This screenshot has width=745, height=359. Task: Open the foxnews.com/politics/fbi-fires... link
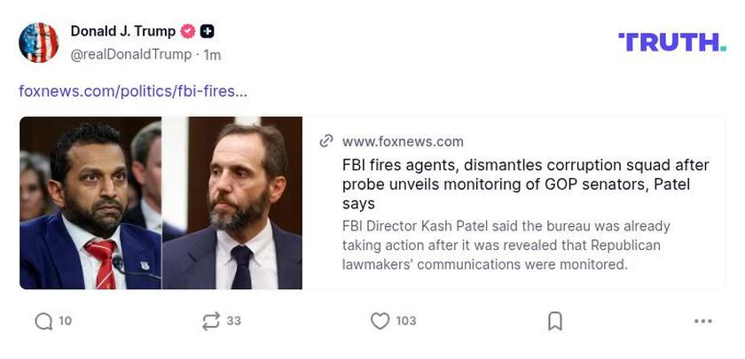pos(133,90)
